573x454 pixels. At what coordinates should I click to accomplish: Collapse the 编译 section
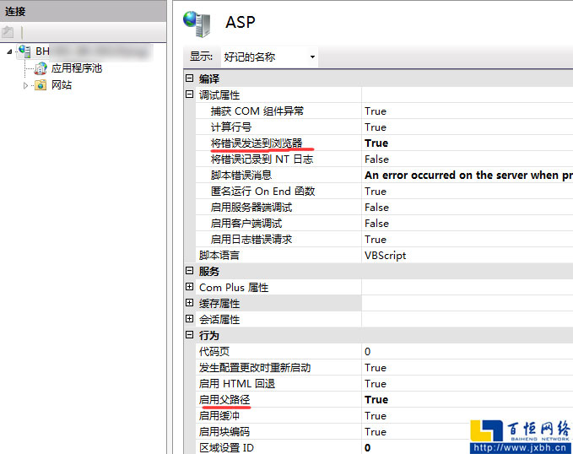tap(189, 78)
